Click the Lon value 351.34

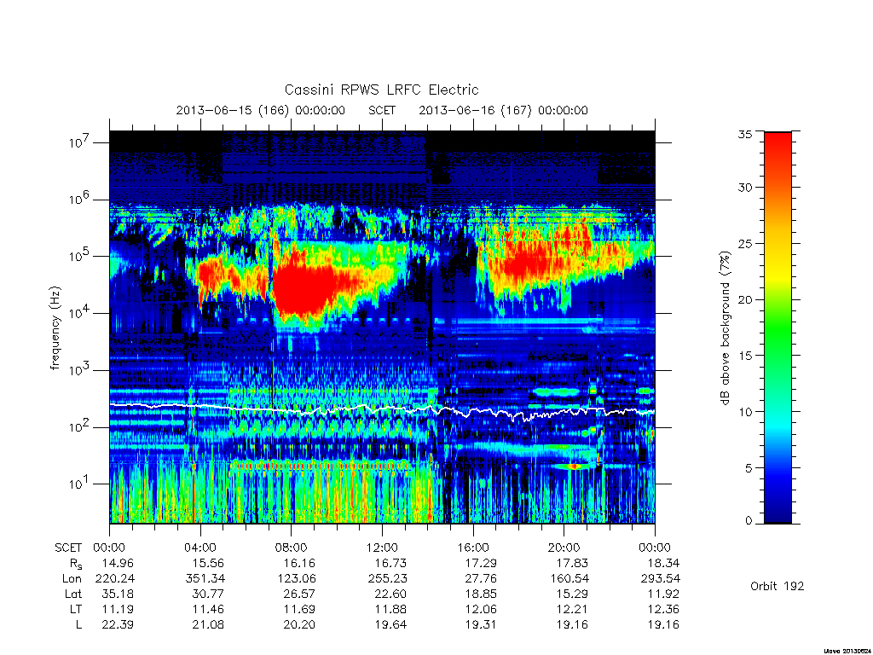[x=205, y=579]
